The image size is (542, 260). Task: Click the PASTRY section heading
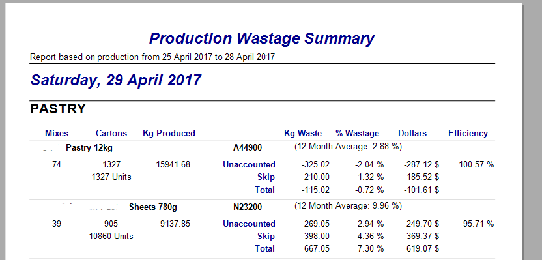(58, 109)
